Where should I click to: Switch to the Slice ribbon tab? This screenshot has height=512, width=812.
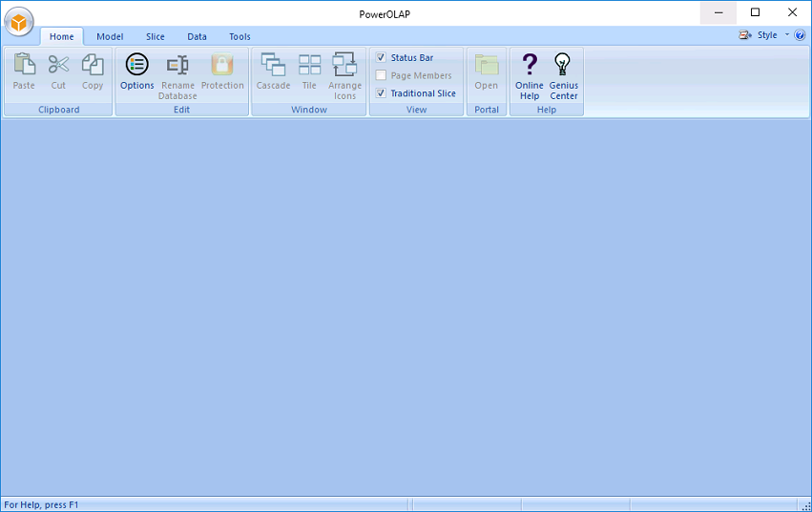[155, 37]
